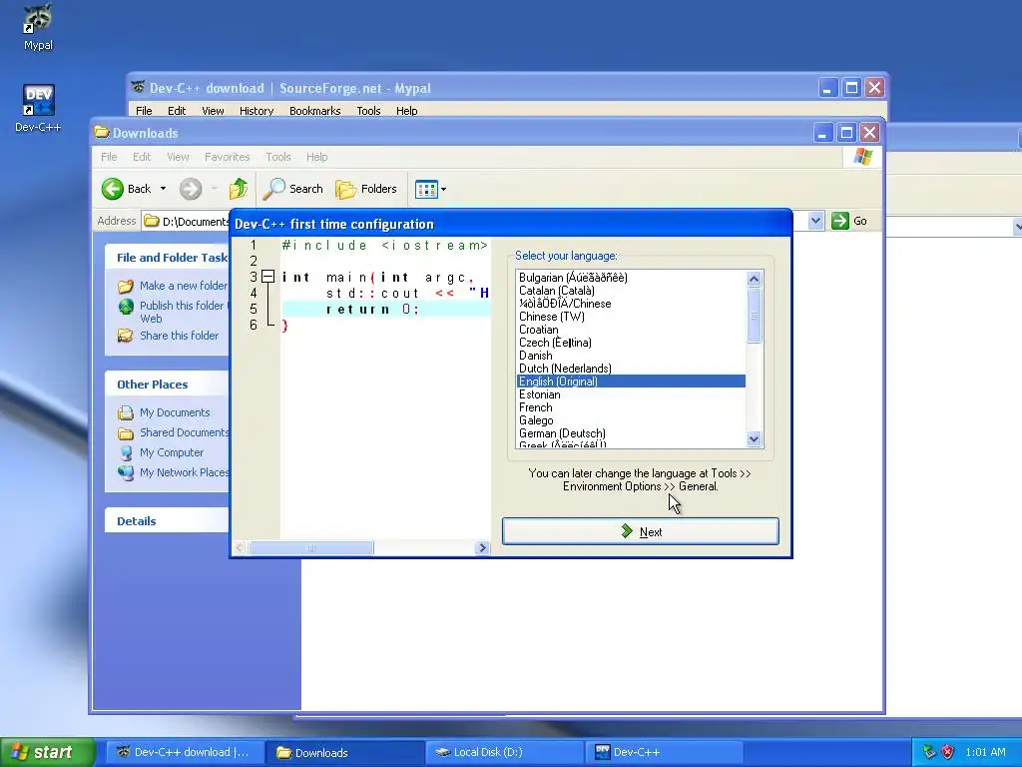Click the Windows flag logo in Downloads window

tap(863, 157)
